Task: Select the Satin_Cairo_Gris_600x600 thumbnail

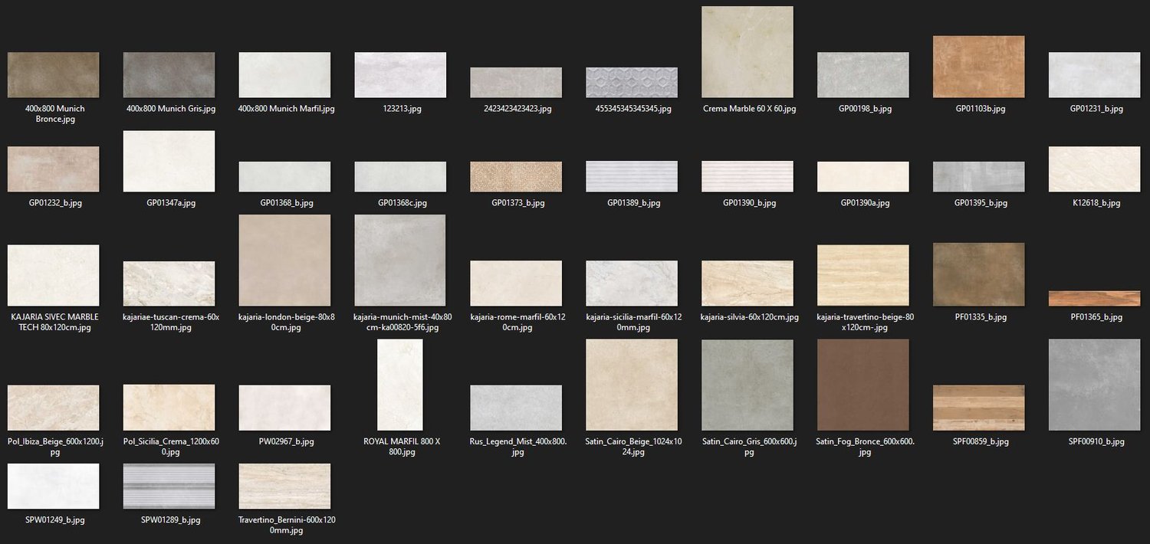Action: (x=747, y=385)
